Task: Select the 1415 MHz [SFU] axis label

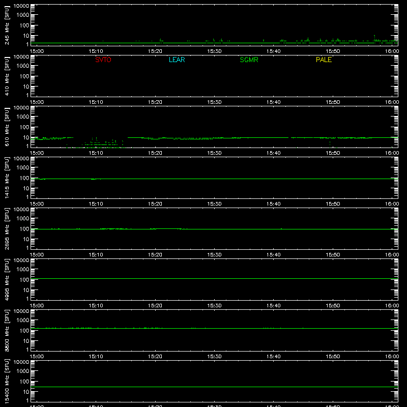Action: [x=7, y=178]
